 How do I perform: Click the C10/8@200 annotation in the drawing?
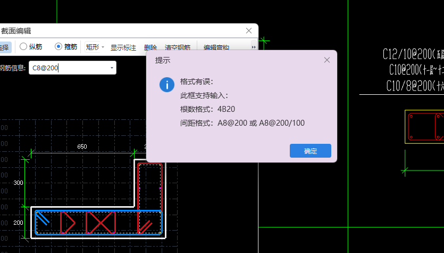click(x=415, y=86)
